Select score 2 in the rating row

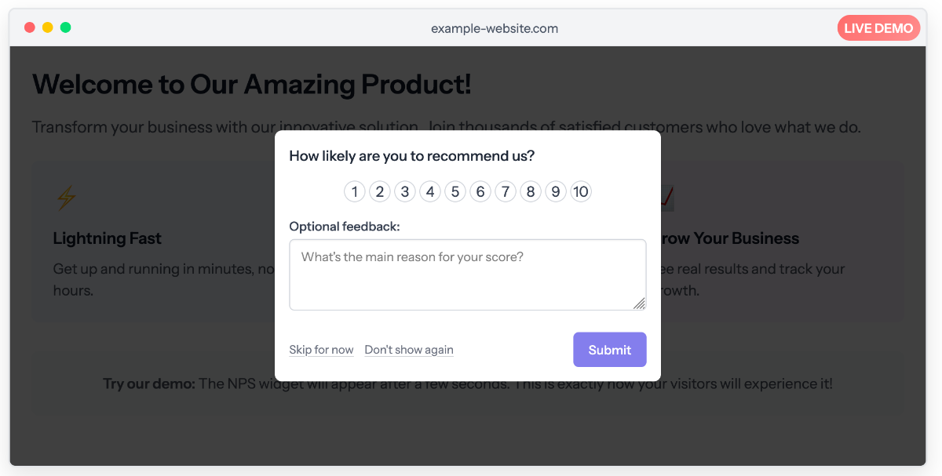(x=380, y=191)
